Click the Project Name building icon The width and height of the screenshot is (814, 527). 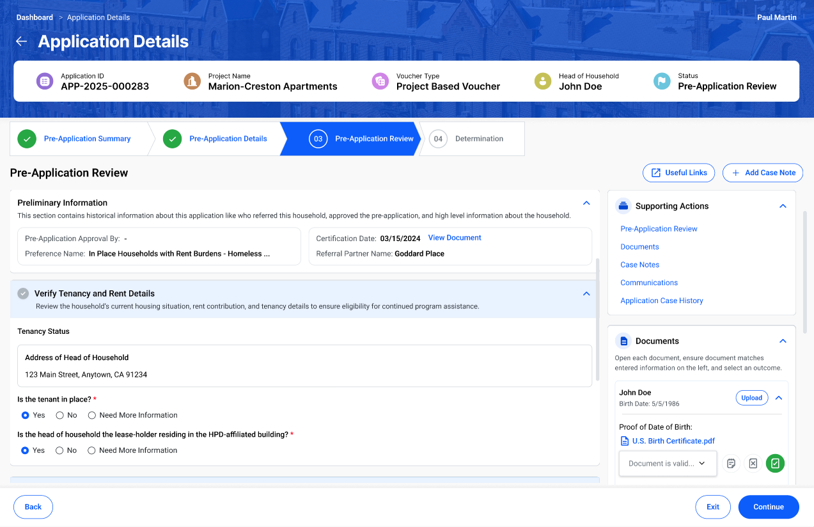(192, 81)
